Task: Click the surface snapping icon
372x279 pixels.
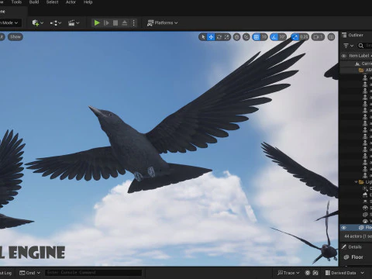Action: tap(246, 37)
